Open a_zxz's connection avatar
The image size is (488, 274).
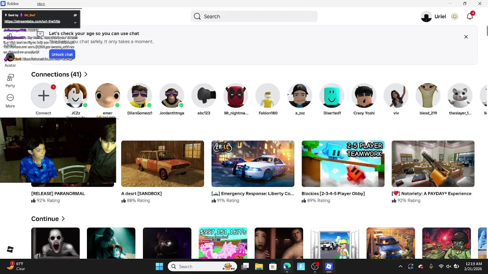(300, 96)
